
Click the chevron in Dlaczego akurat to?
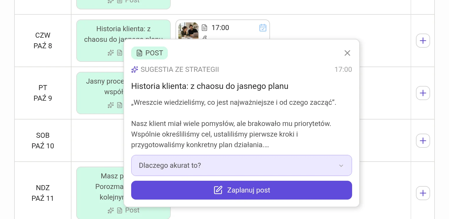point(341,166)
